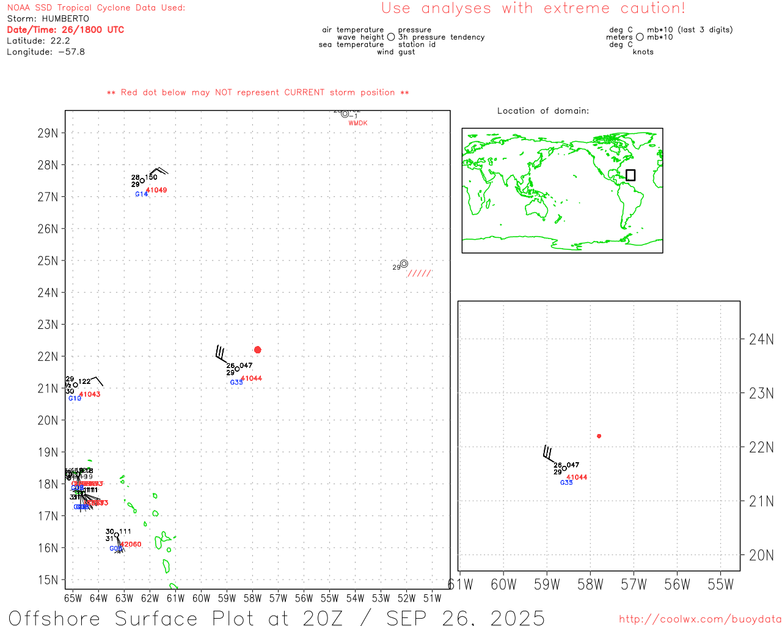Click the blue G35 gust label in inset
The width and height of the screenshot is (782, 626).
coord(566,483)
